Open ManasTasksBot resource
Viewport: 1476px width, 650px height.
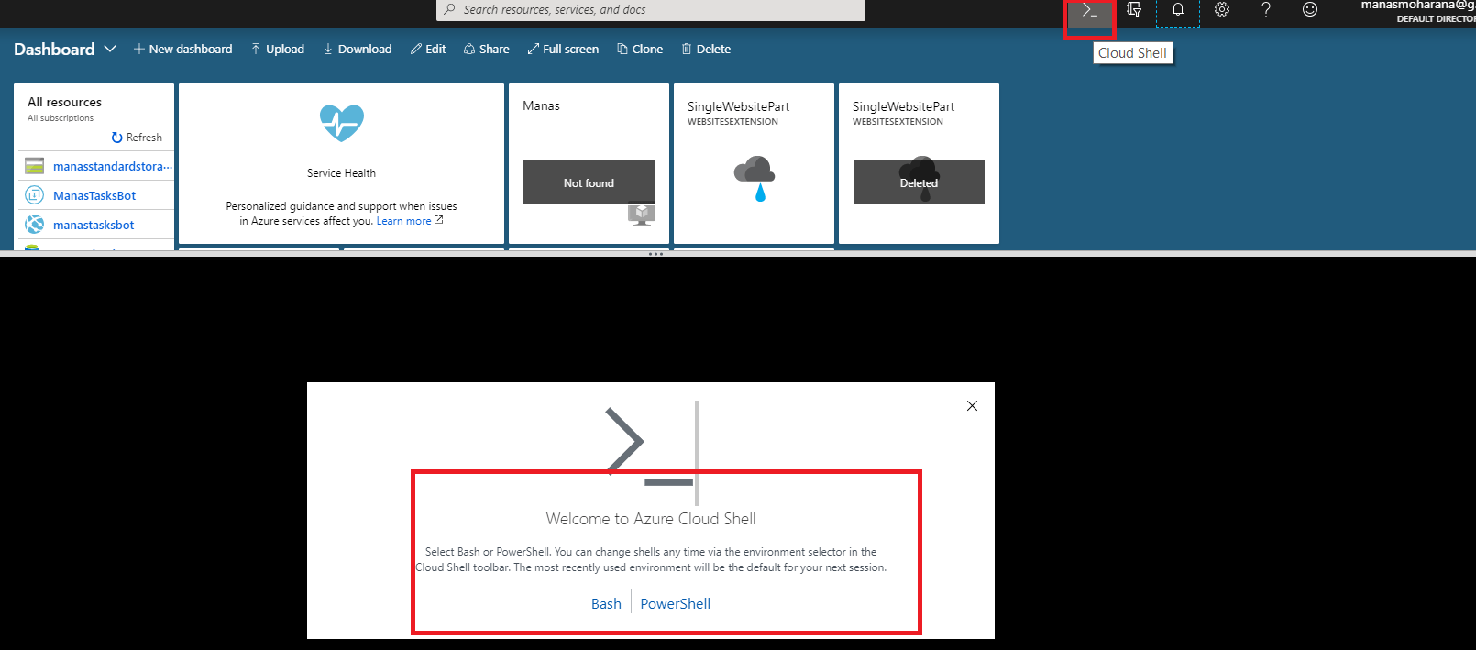[94, 195]
